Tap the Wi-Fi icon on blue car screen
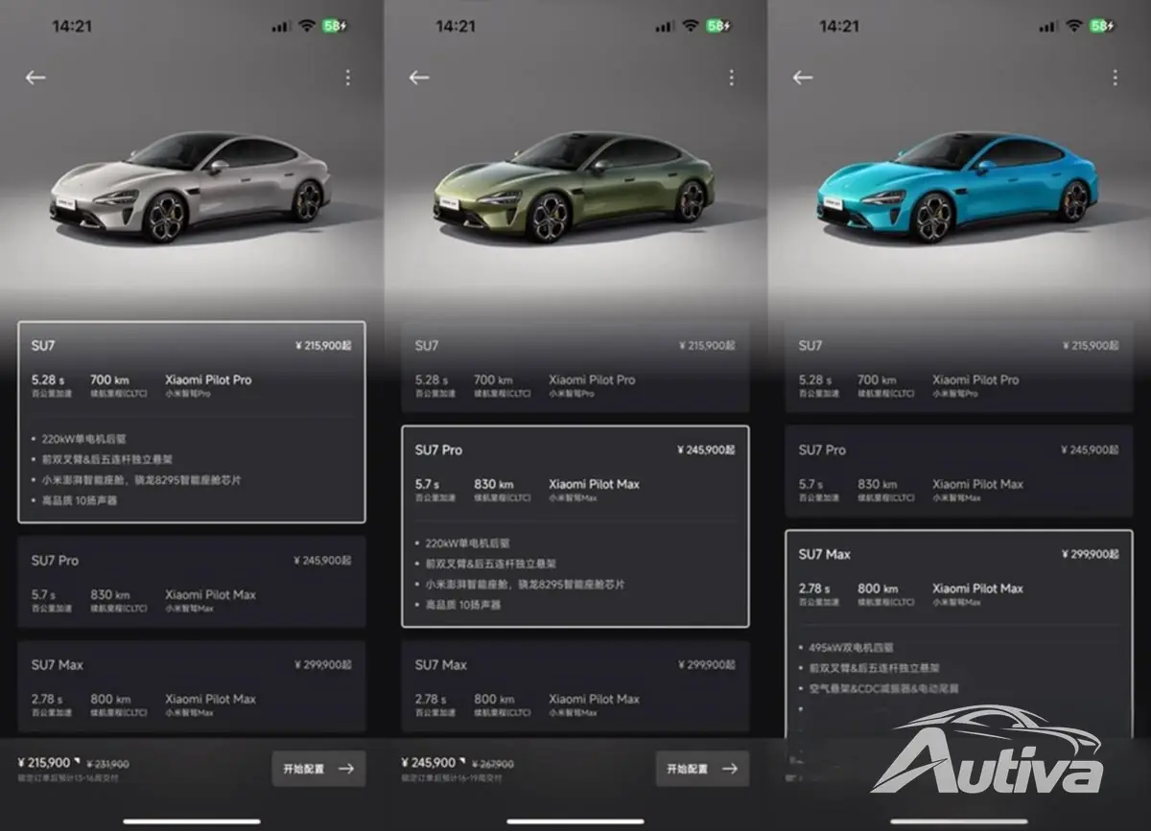Viewport: 1151px width, 831px height. 1074,26
